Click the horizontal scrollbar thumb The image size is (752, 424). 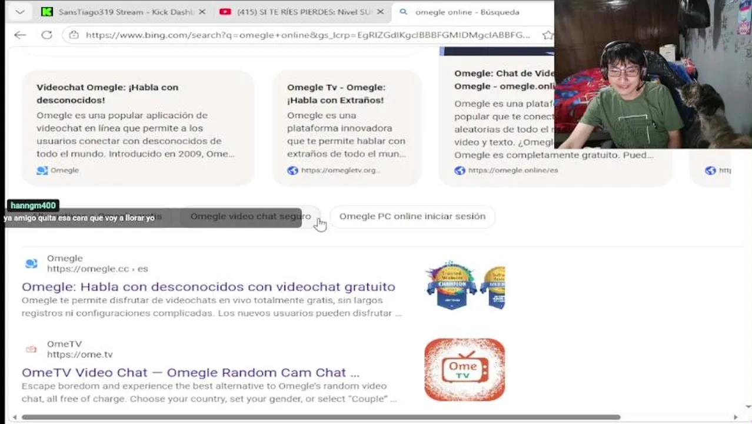(x=321, y=417)
